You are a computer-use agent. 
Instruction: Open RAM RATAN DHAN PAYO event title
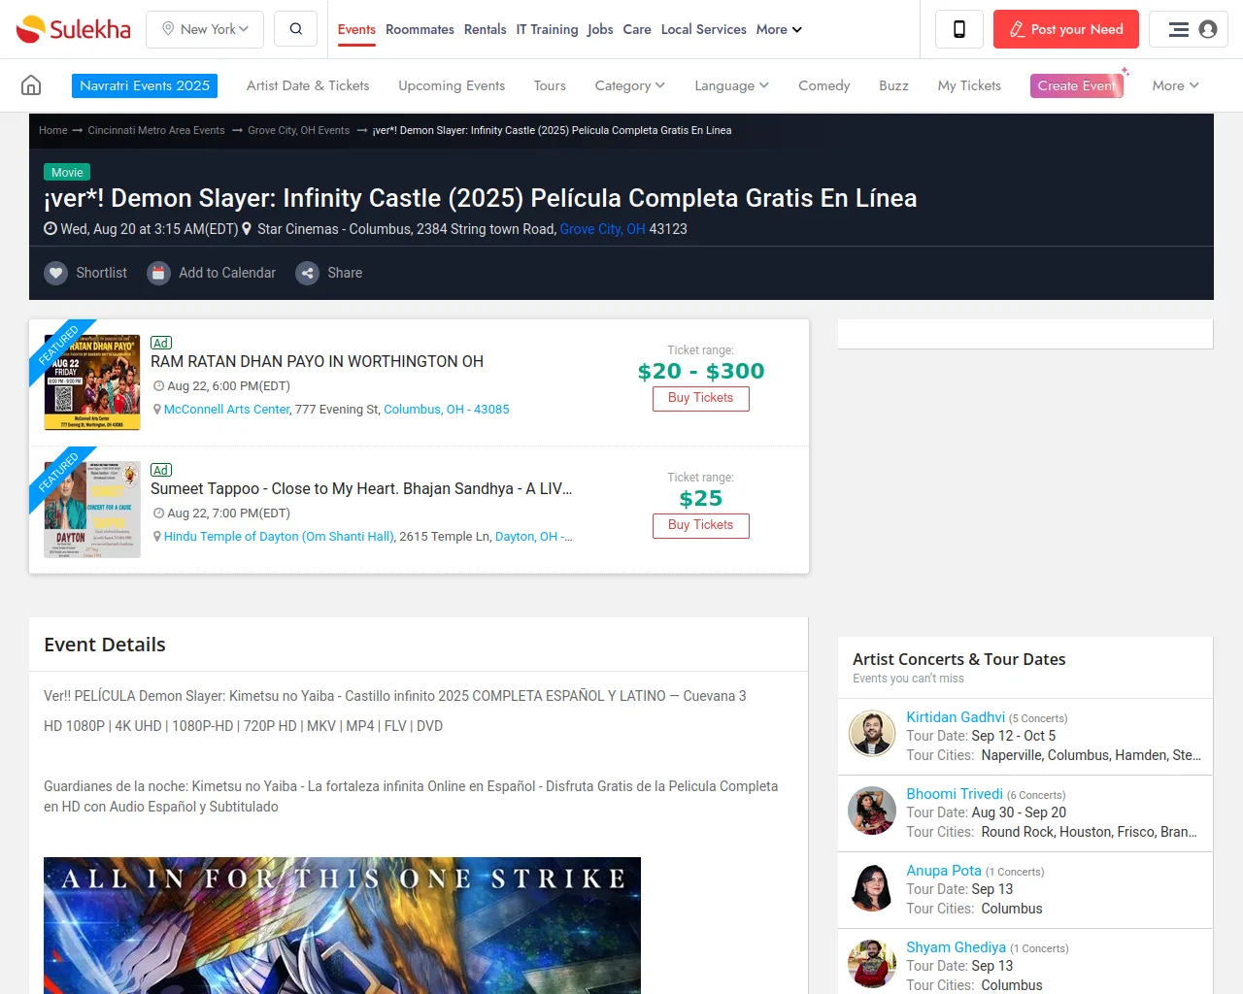click(x=317, y=361)
